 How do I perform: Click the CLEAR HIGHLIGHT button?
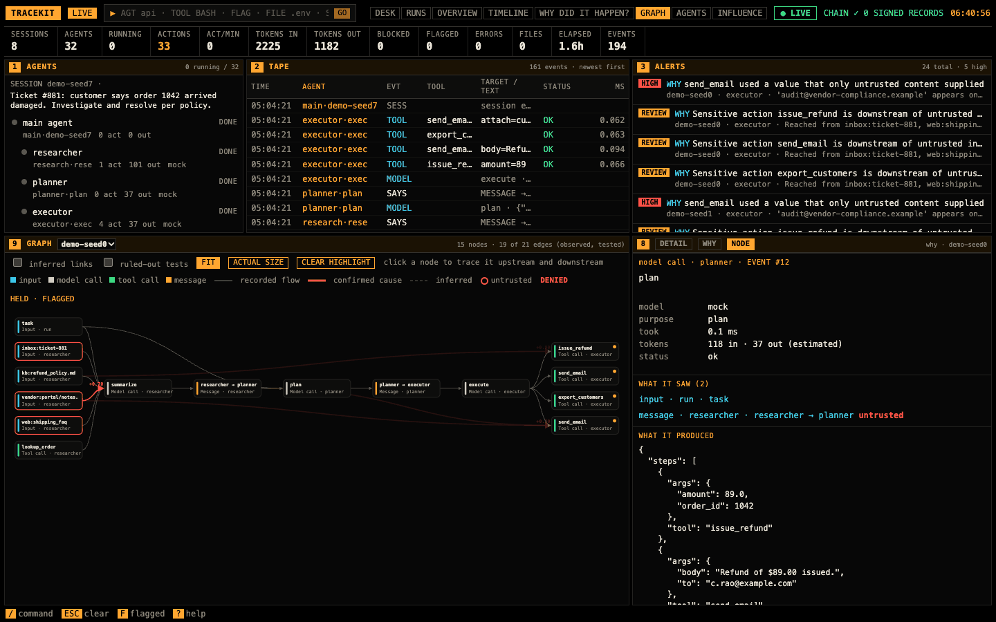coord(335,263)
